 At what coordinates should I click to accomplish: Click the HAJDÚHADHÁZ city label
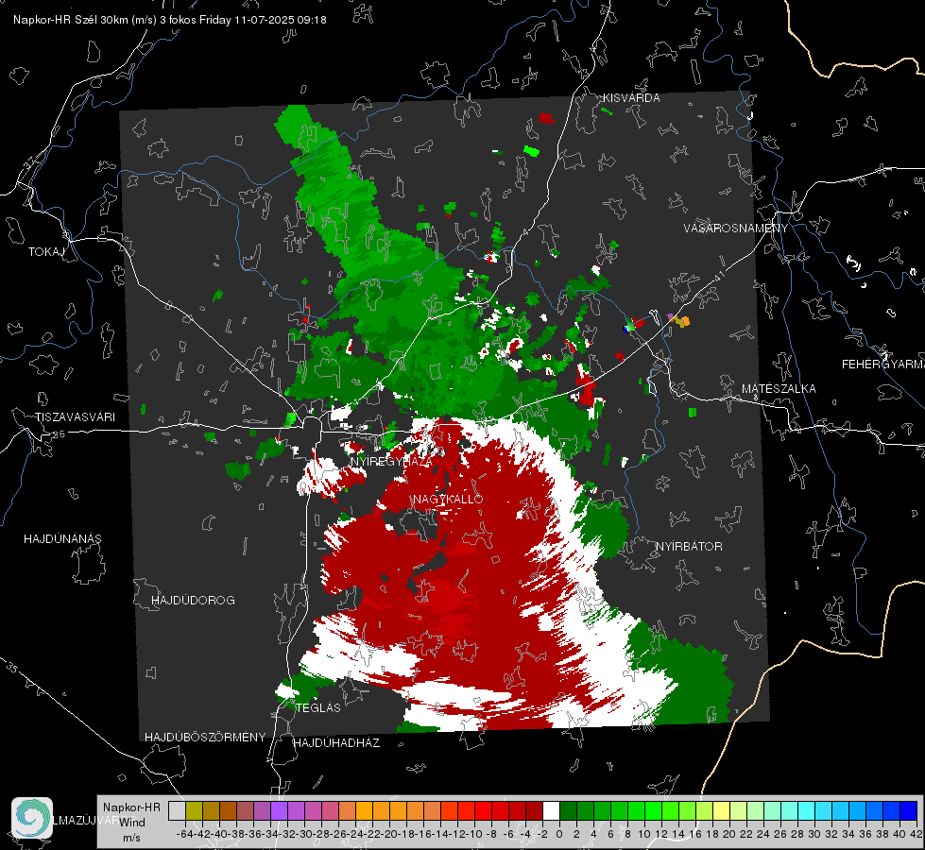point(336,743)
